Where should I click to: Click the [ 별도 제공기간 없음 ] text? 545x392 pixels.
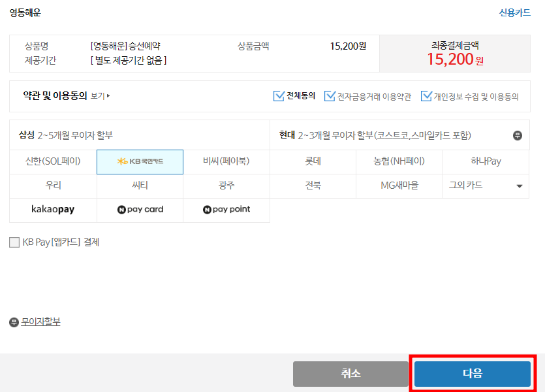pos(129,61)
